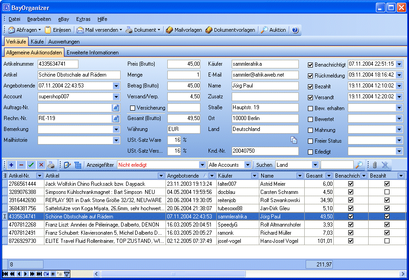This screenshot has width=409, height=280.
Task: Jump to the last record in the navigator
Action: pyautogui.click(x=39, y=274)
